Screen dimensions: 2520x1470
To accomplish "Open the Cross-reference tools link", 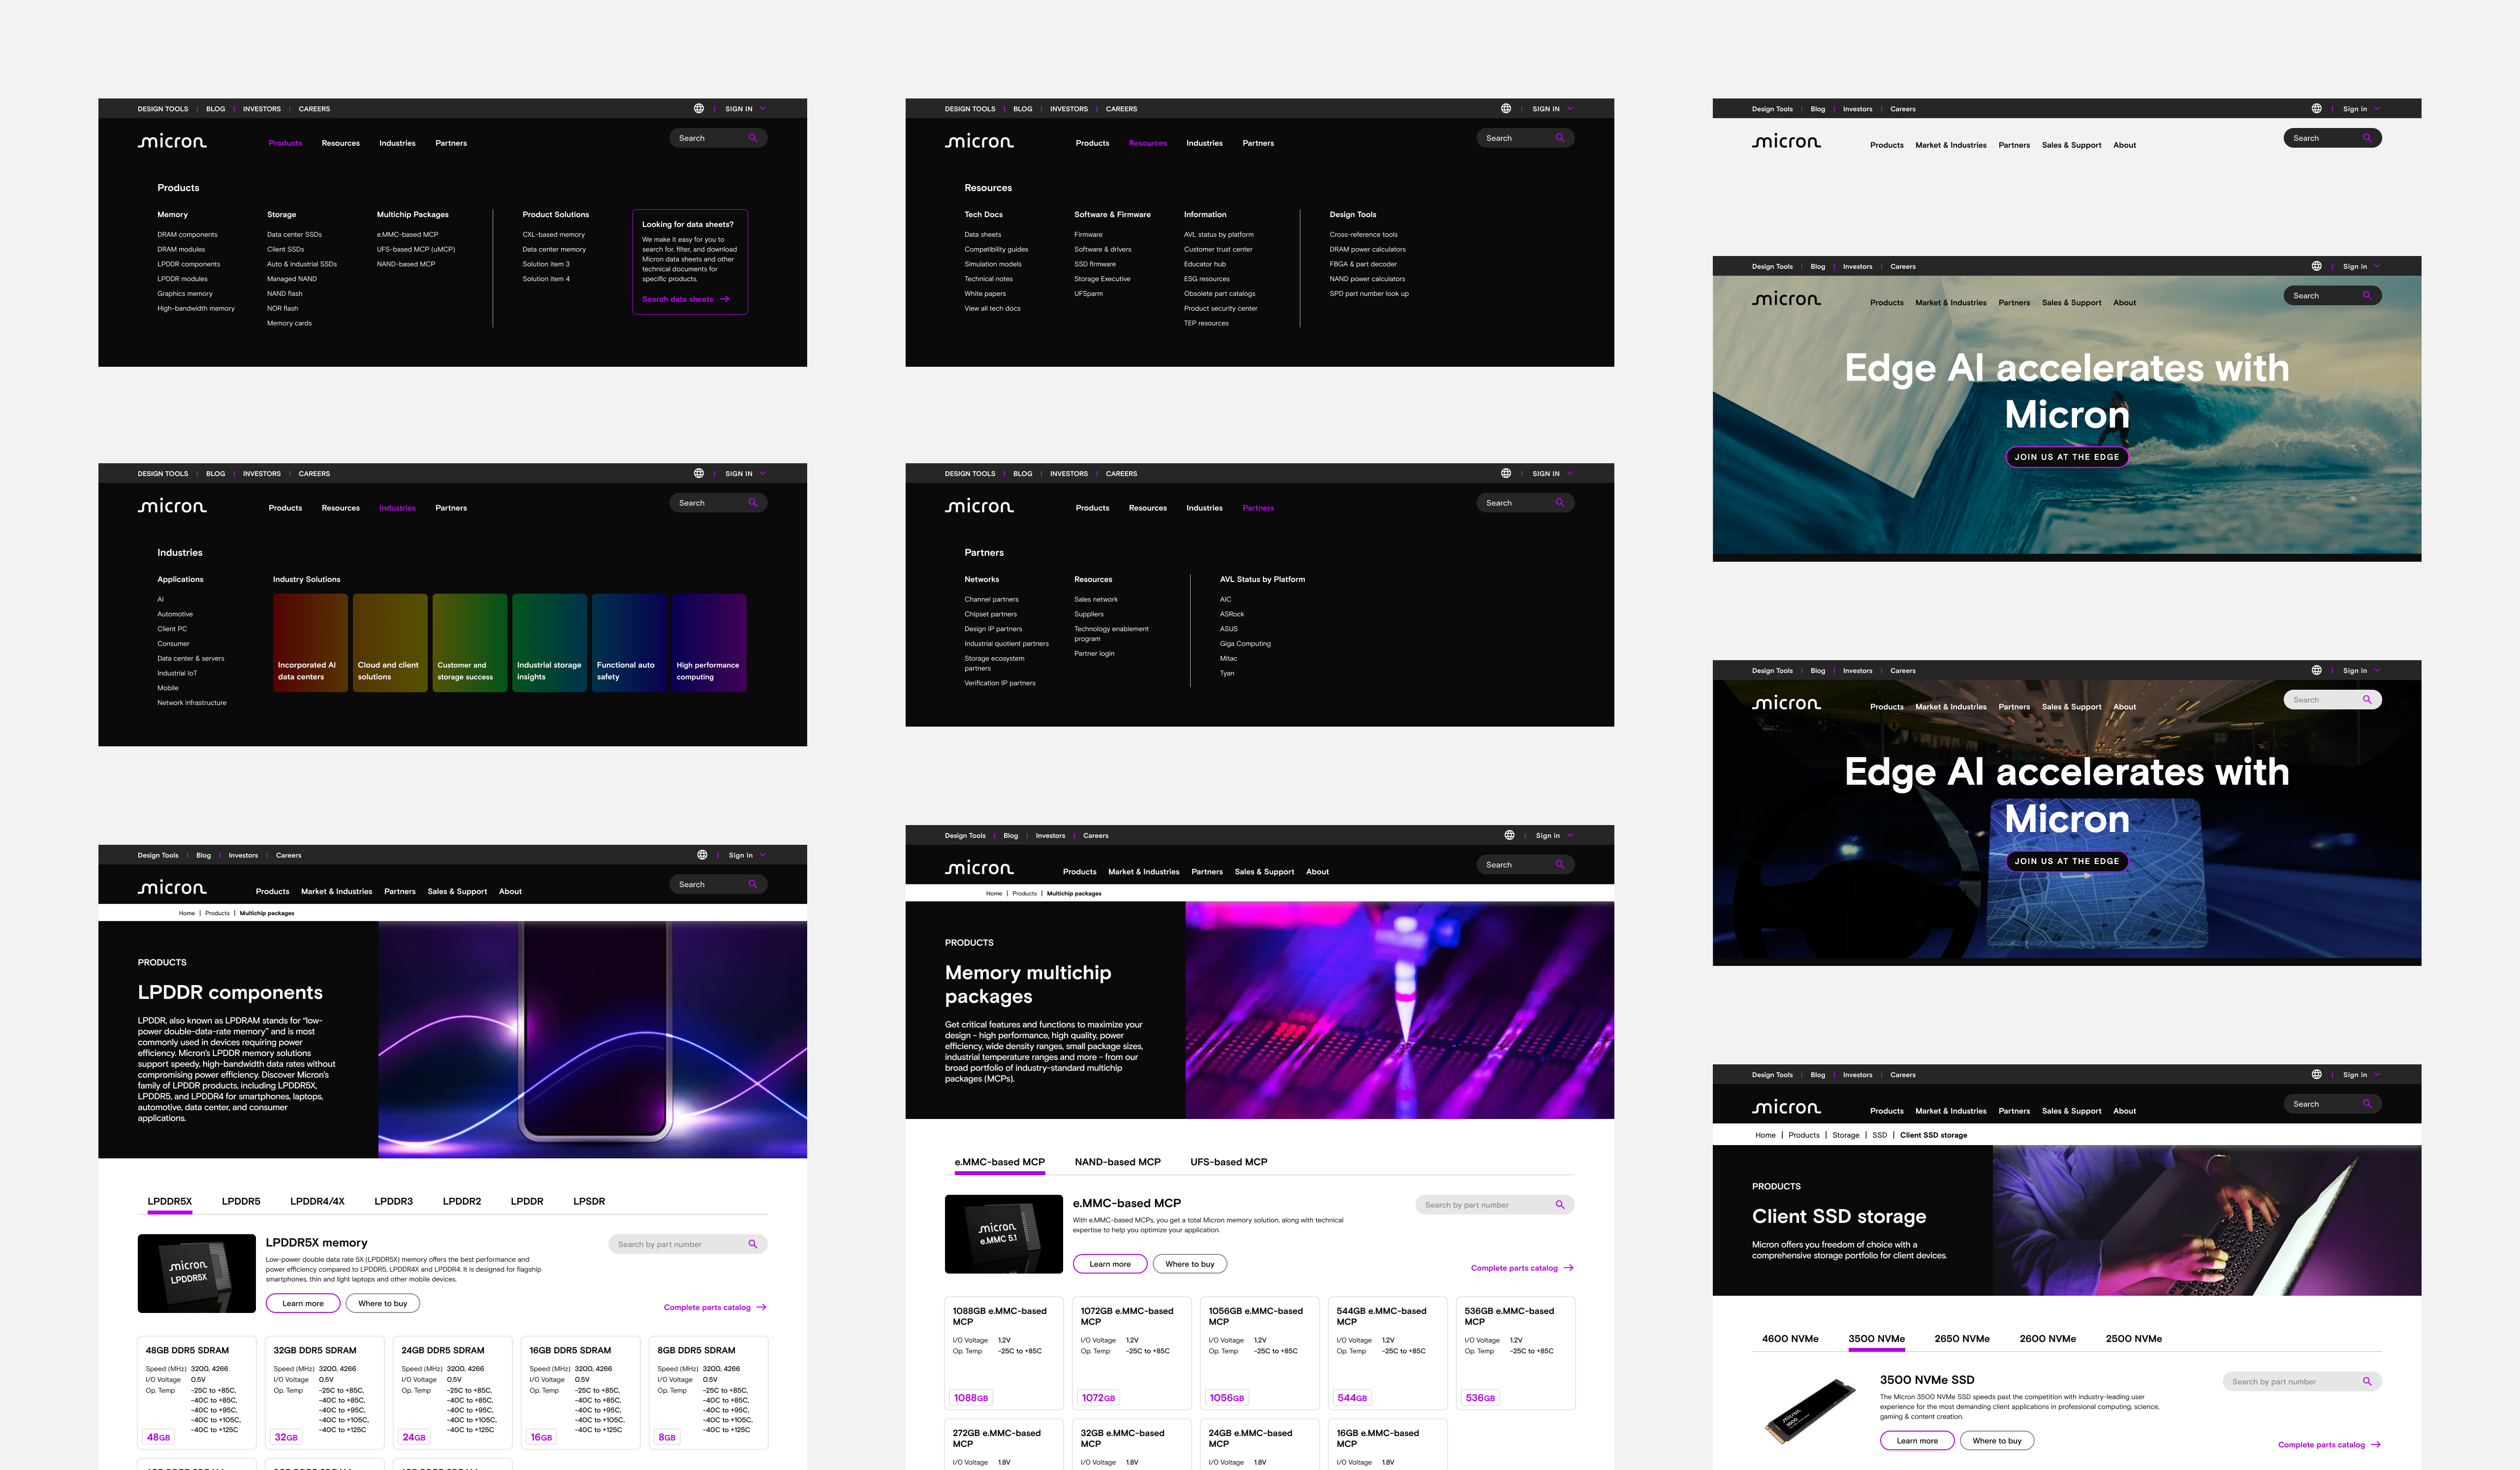I will [x=1363, y=235].
